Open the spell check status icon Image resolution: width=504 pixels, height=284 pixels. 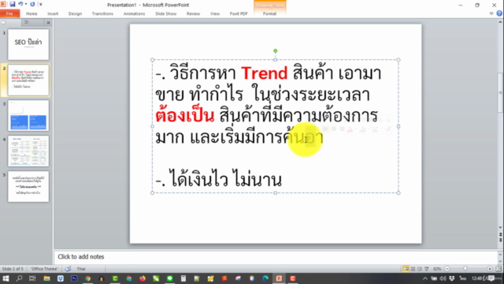[68, 268]
